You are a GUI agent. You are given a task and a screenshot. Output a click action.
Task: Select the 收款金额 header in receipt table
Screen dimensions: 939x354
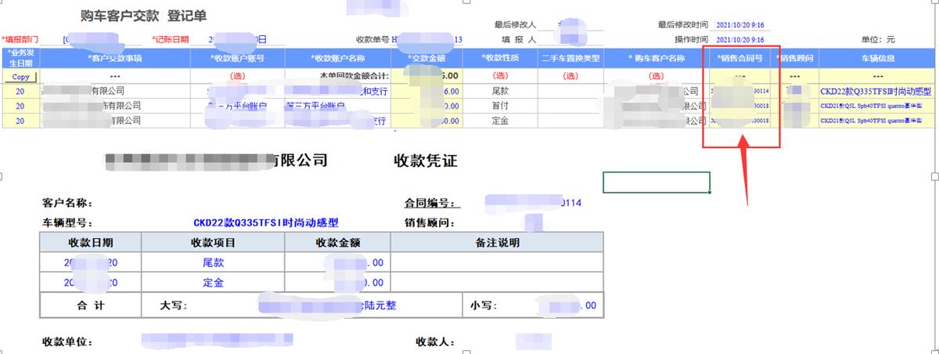[x=337, y=242]
